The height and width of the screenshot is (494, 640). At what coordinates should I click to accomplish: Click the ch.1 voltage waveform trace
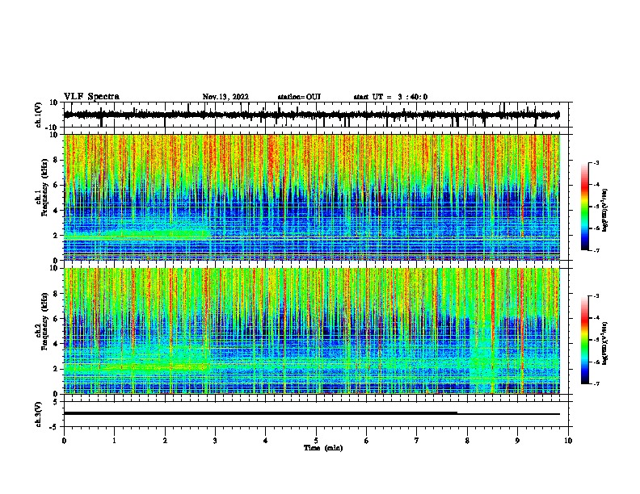pyautogui.click(x=311, y=115)
